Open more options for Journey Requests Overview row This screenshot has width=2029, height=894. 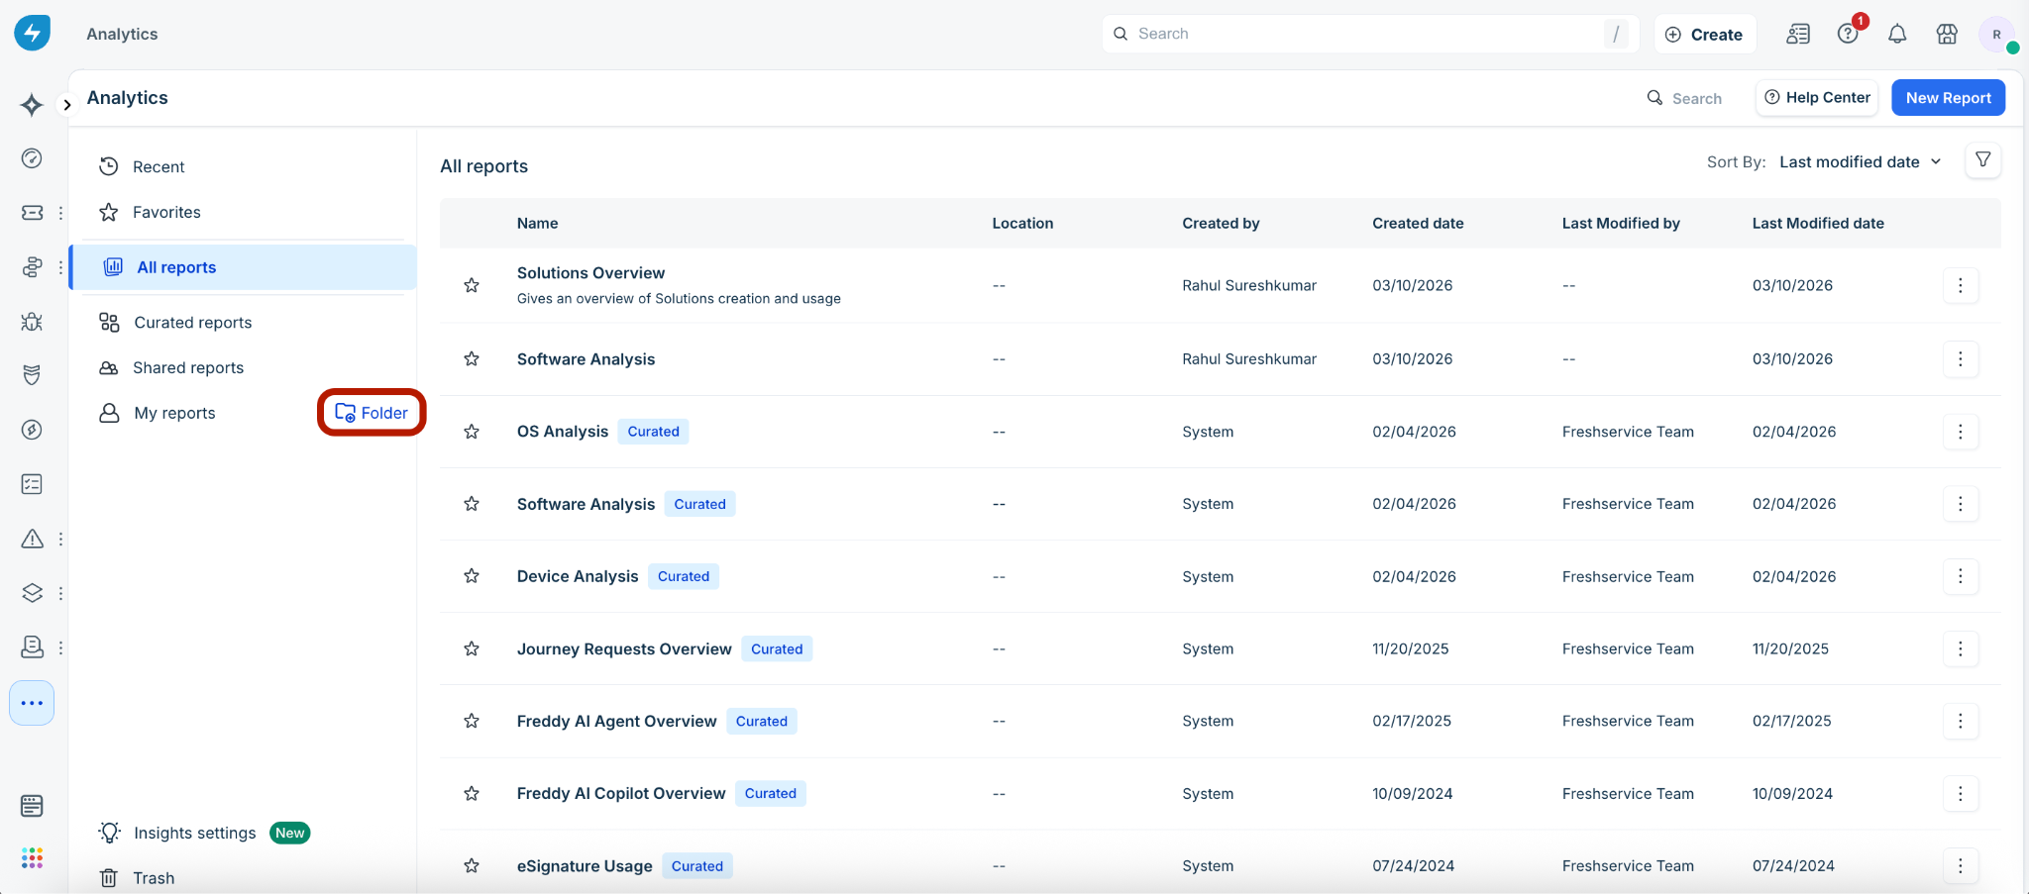point(1960,648)
